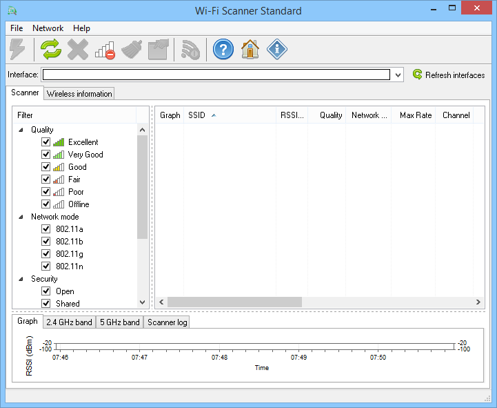
Task: Toggle the Open security checkbox
Action: point(46,291)
